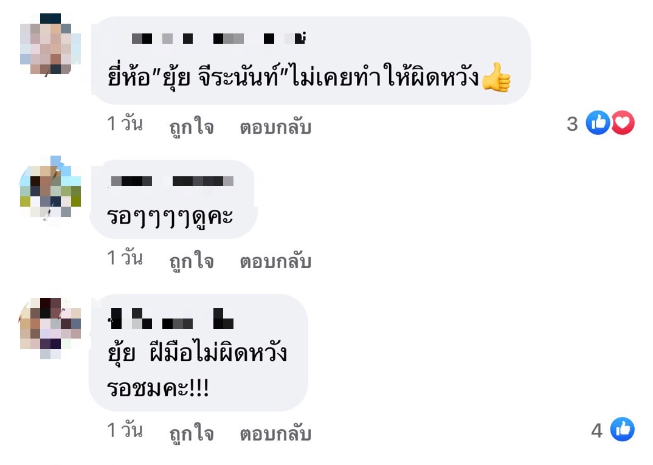Click the thumbs-up emoji in the ยี่ห้อ comment
The height and width of the screenshot is (465, 653).
tap(496, 77)
